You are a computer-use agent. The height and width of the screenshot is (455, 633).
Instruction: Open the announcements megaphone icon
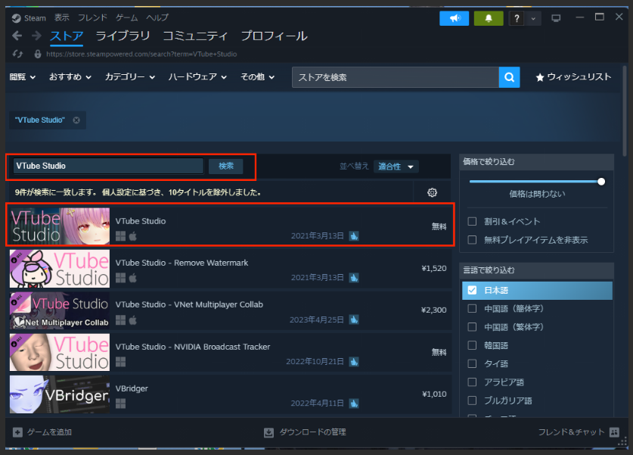[454, 18]
